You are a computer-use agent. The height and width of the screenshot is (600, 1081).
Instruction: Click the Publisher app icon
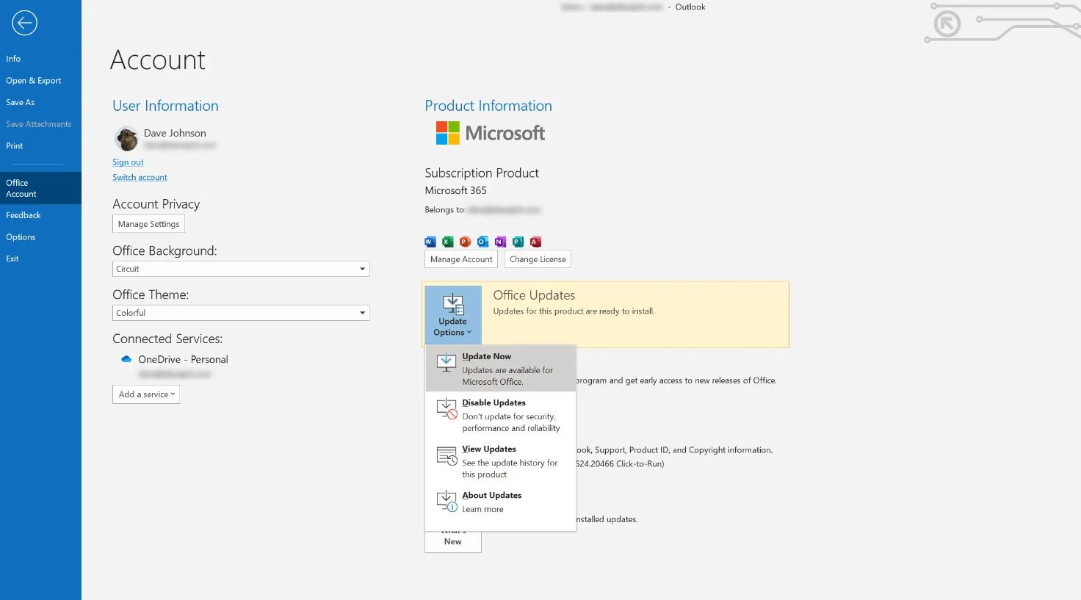tap(518, 242)
